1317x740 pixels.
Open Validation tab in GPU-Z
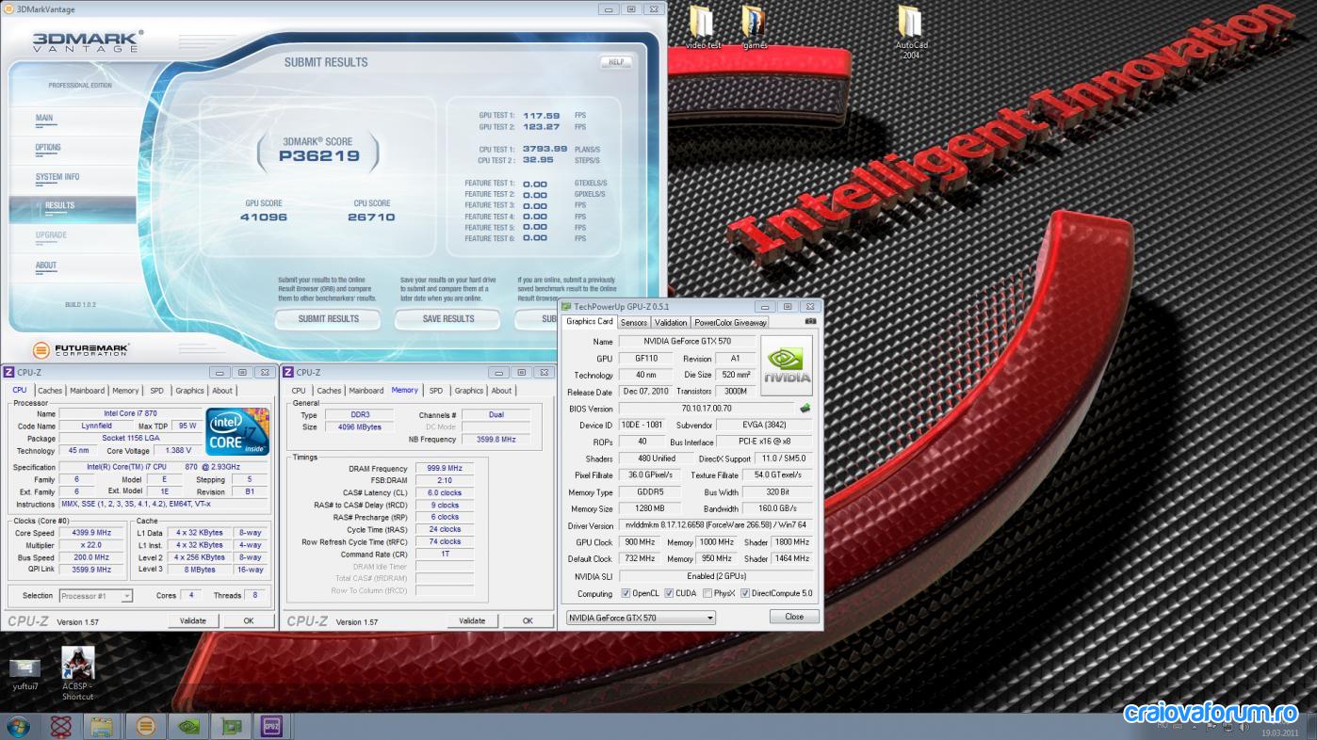[x=671, y=322]
